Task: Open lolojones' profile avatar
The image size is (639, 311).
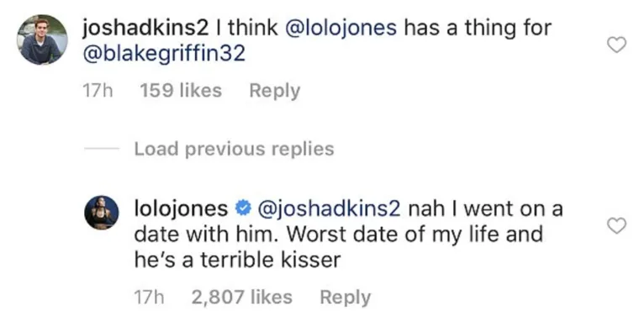Action: [102, 213]
